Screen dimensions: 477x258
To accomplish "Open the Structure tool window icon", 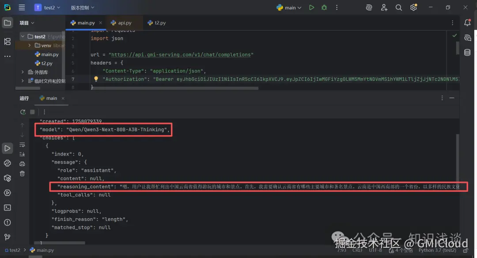I will point(8,42).
